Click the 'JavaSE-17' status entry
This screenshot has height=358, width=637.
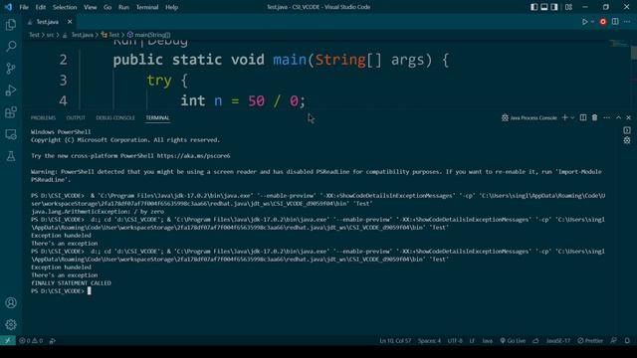point(558,340)
